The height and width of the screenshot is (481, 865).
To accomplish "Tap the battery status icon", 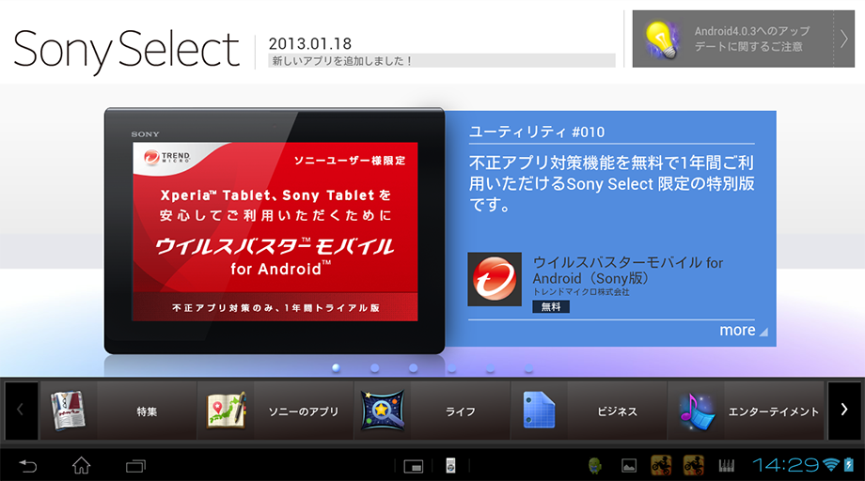I will click(849, 465).
